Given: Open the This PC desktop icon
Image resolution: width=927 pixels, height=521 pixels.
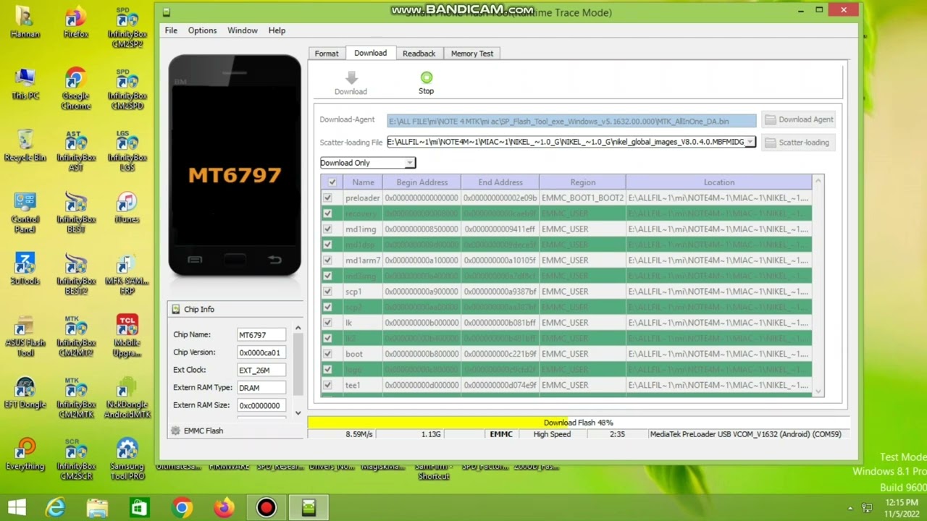Looking at the screenshot, I should point(25,84).
